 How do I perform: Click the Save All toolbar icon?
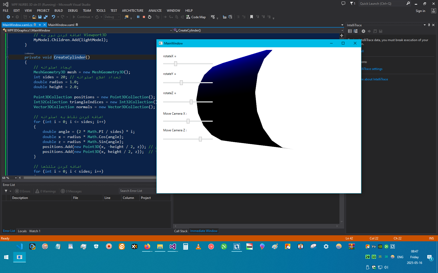pyautogui.click(x=46, y=17)
